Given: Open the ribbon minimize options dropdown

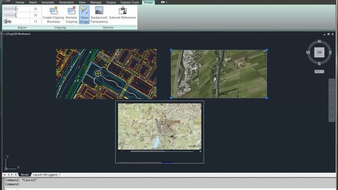Looking at the screenshot, I should click(164, 2).
